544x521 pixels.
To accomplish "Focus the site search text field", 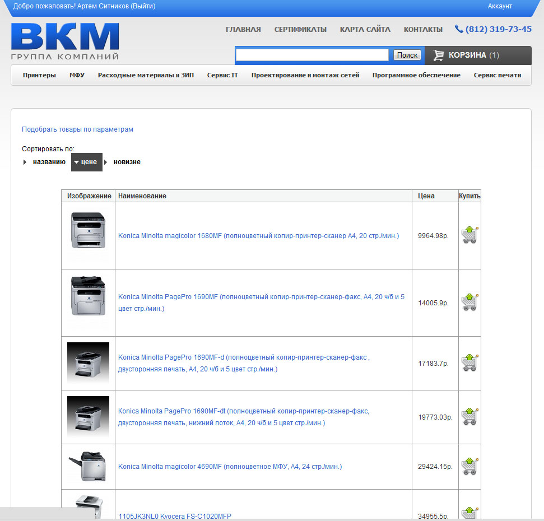I will pos(312,55).
